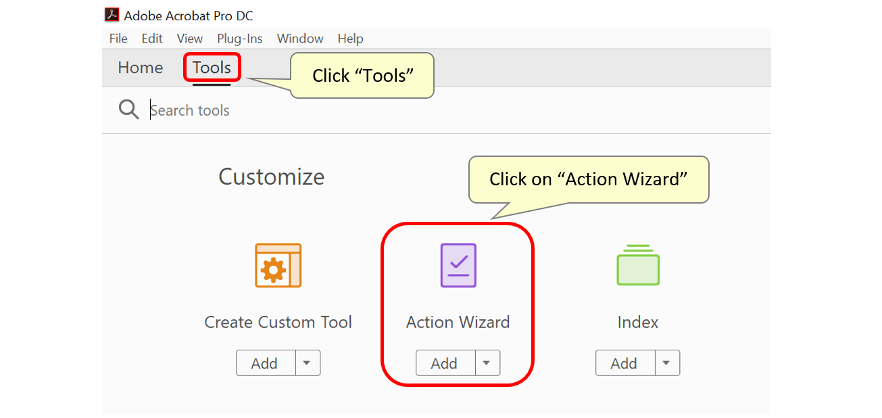Viewport: 882px width, 418px height.
Task: Switch to the Tools tab
Action: [x=212, y=67]
